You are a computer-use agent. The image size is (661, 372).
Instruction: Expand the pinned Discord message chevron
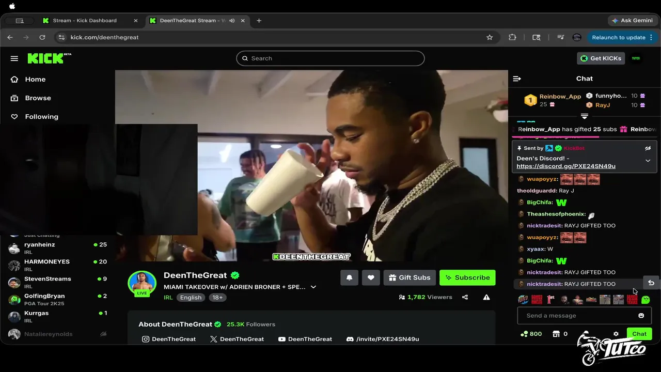coord(648,161)
